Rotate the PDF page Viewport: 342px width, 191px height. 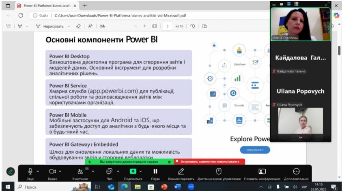tap(192, 26)
